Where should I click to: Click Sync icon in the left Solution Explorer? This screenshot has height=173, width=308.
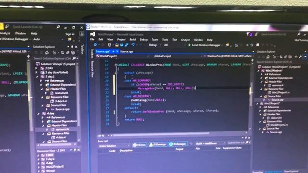click(63, 52)
